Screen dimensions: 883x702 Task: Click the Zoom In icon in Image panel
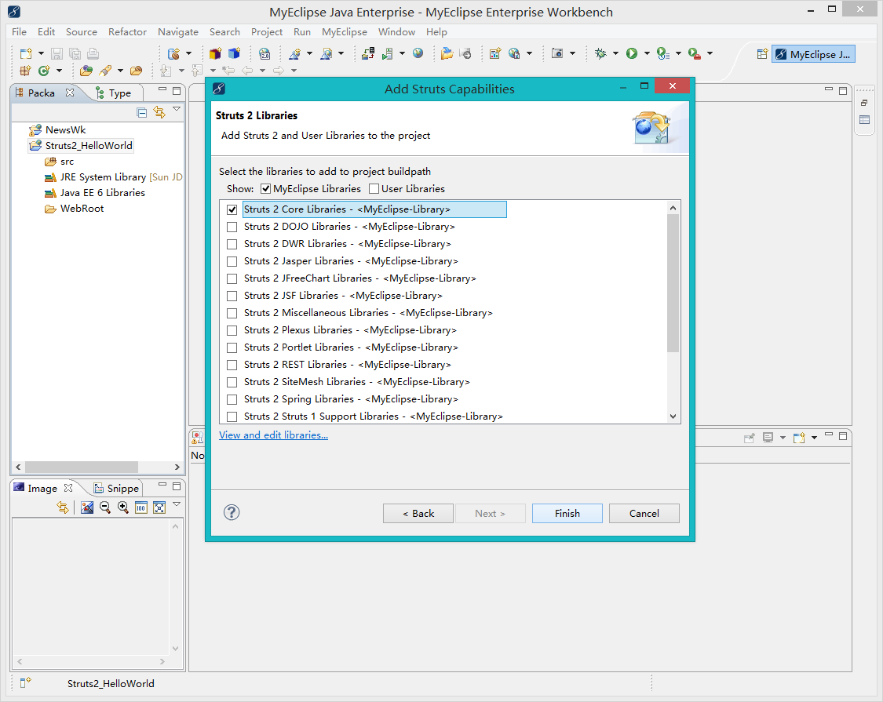point(122,507)
